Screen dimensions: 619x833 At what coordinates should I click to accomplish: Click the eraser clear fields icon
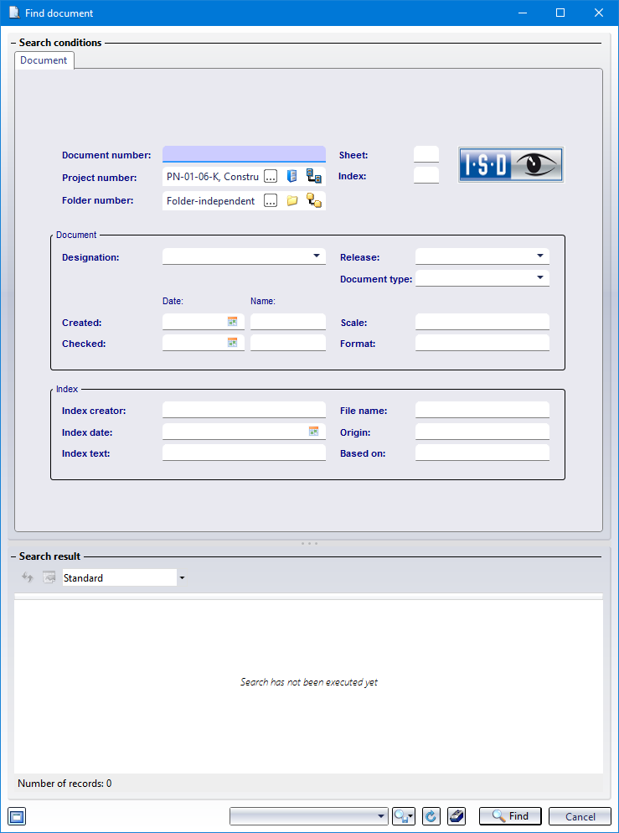[457, 816]
